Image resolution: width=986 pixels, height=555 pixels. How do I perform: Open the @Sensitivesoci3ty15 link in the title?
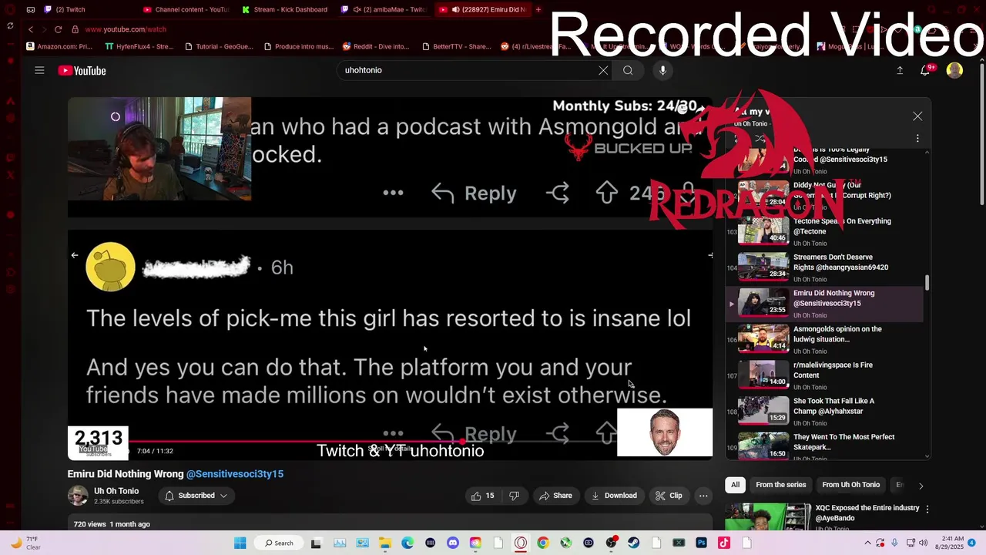(x=235, y=474)
